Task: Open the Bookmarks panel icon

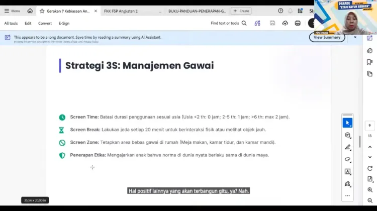Action: pyautogui.click(x=370, y=62)
